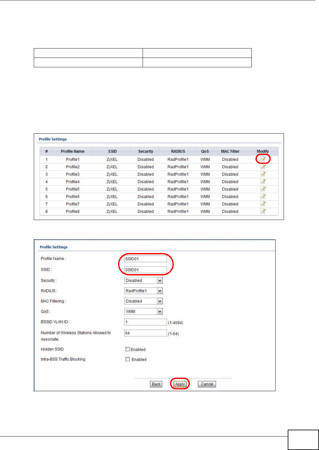Focus the BSSID VLAN ID field

coord(145,322)
